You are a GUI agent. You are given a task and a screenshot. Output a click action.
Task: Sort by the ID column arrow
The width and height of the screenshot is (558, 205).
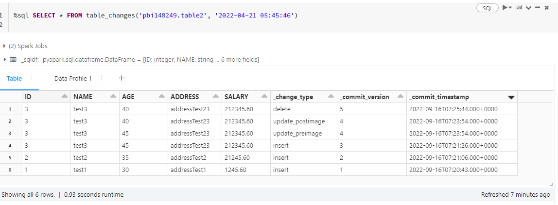65,97
